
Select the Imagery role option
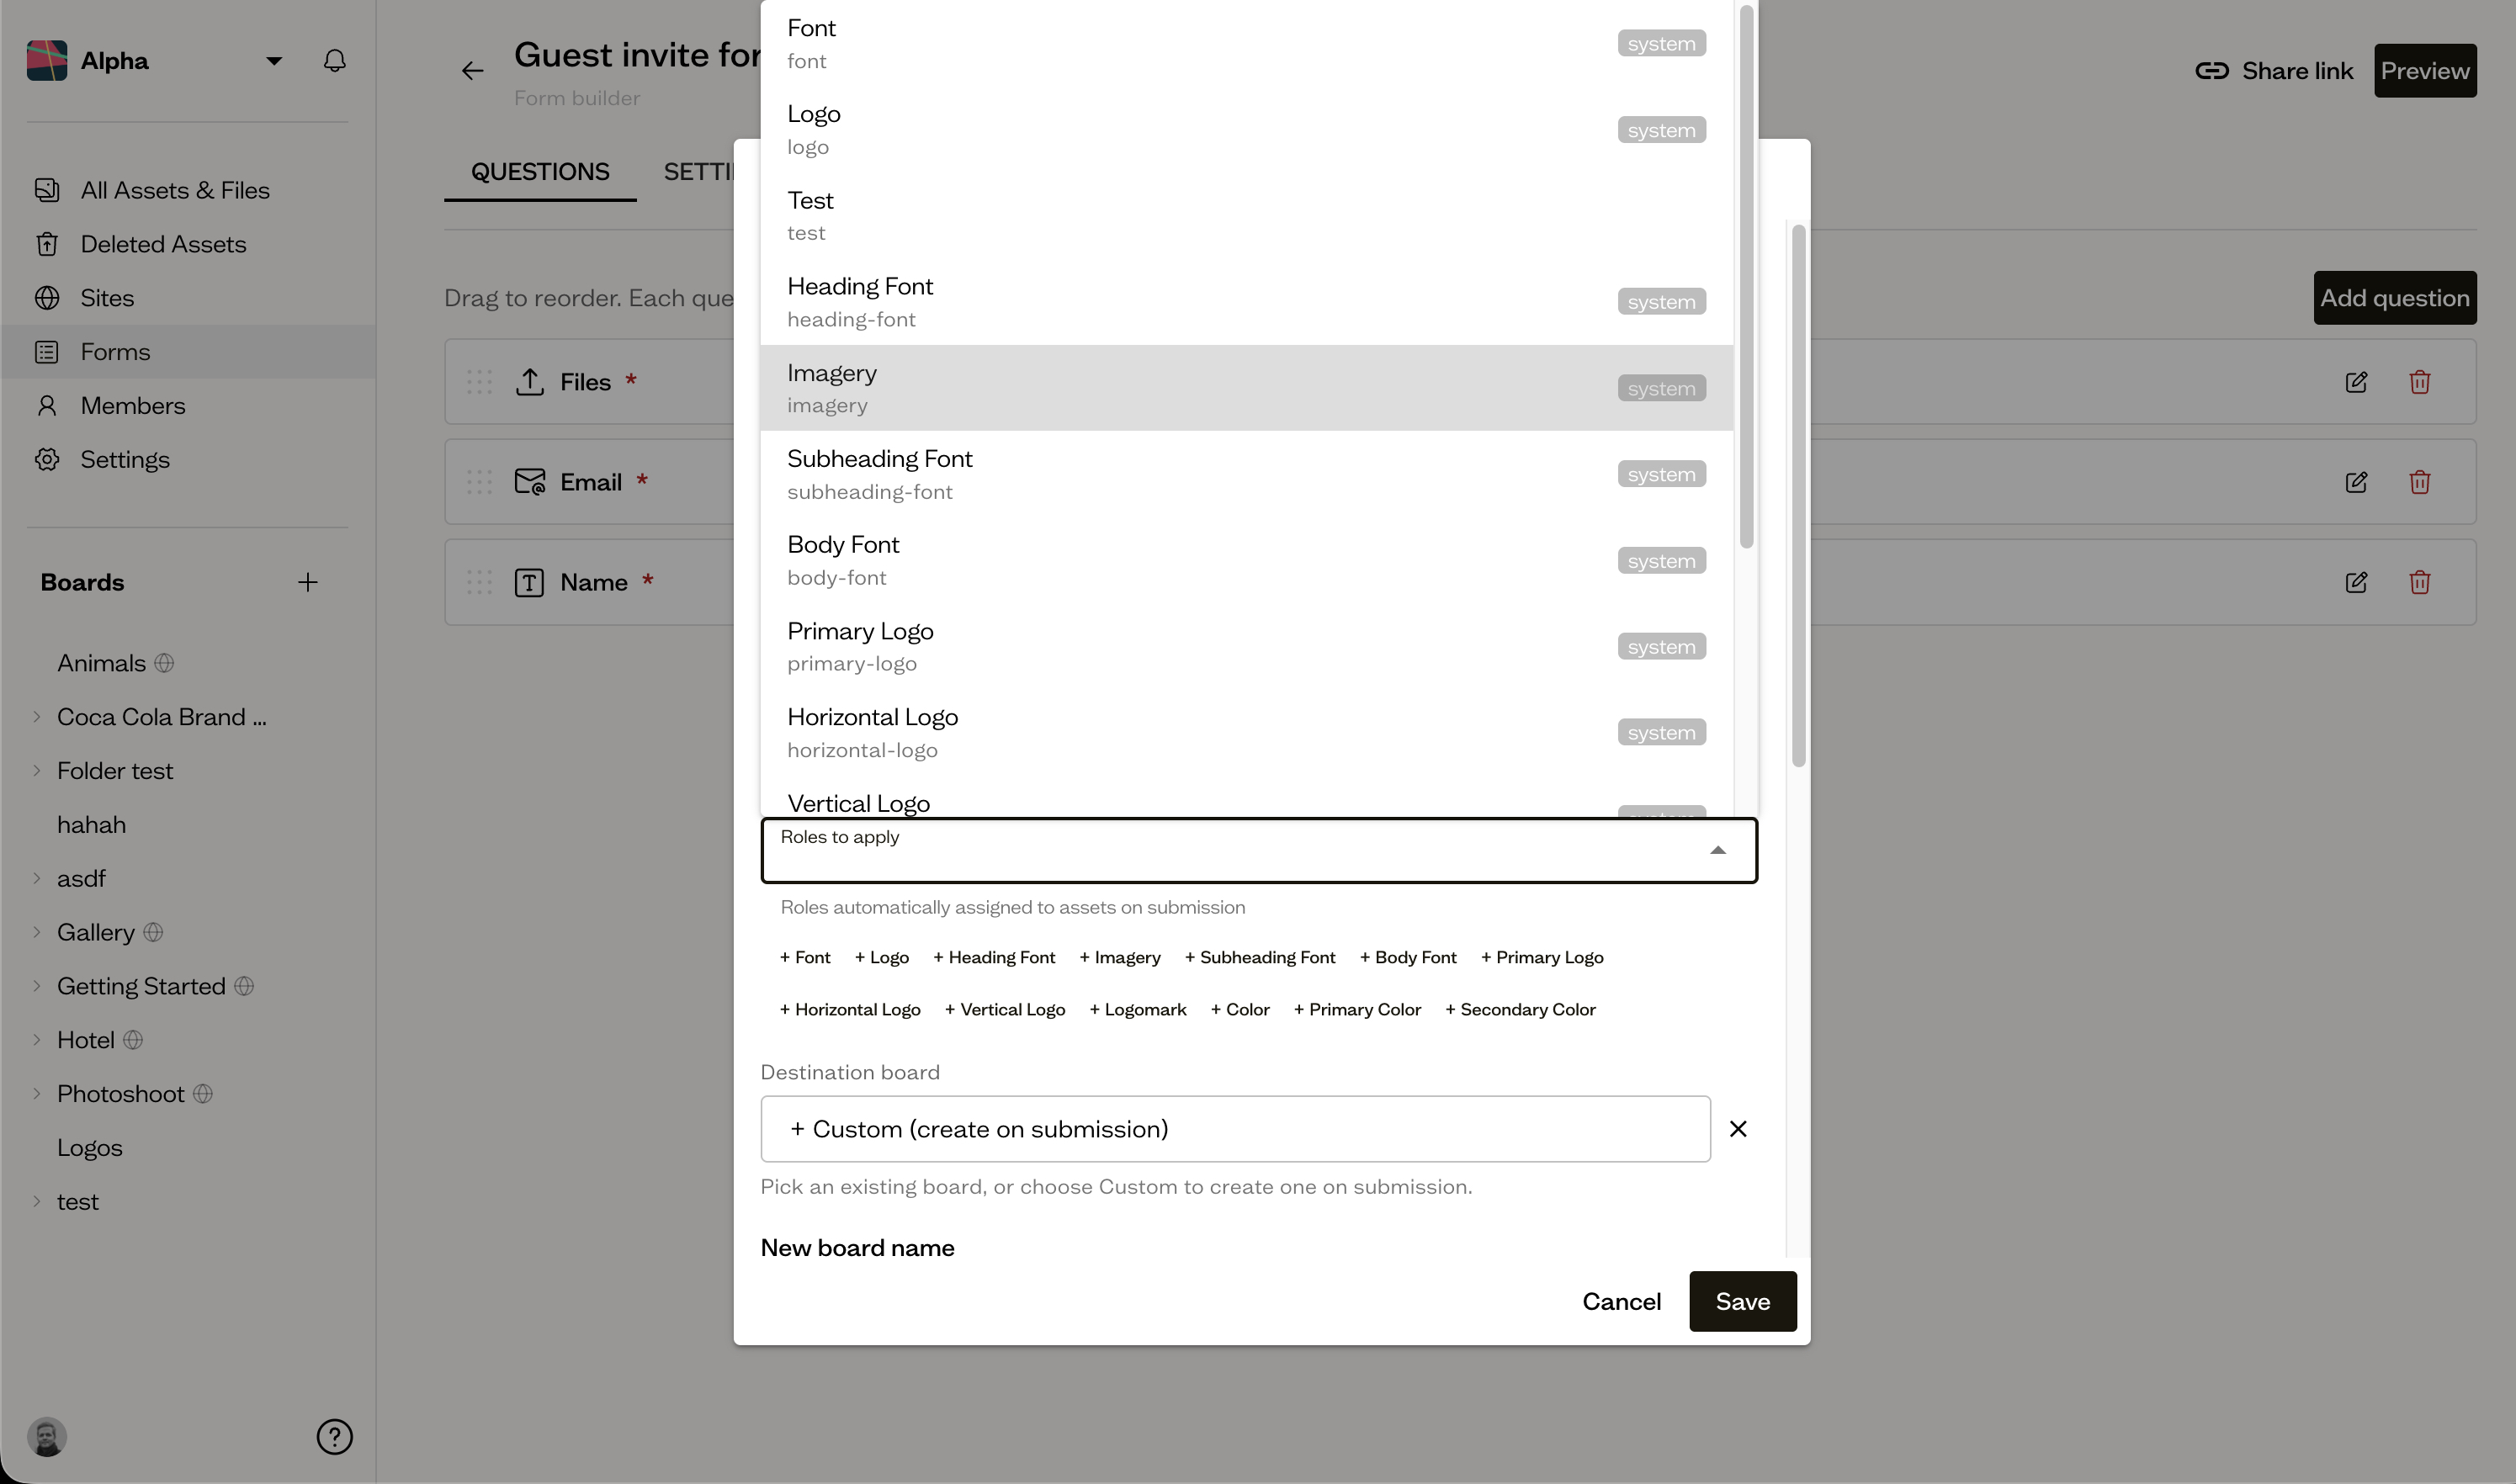pyautogui.click(x=1246, y=388)
